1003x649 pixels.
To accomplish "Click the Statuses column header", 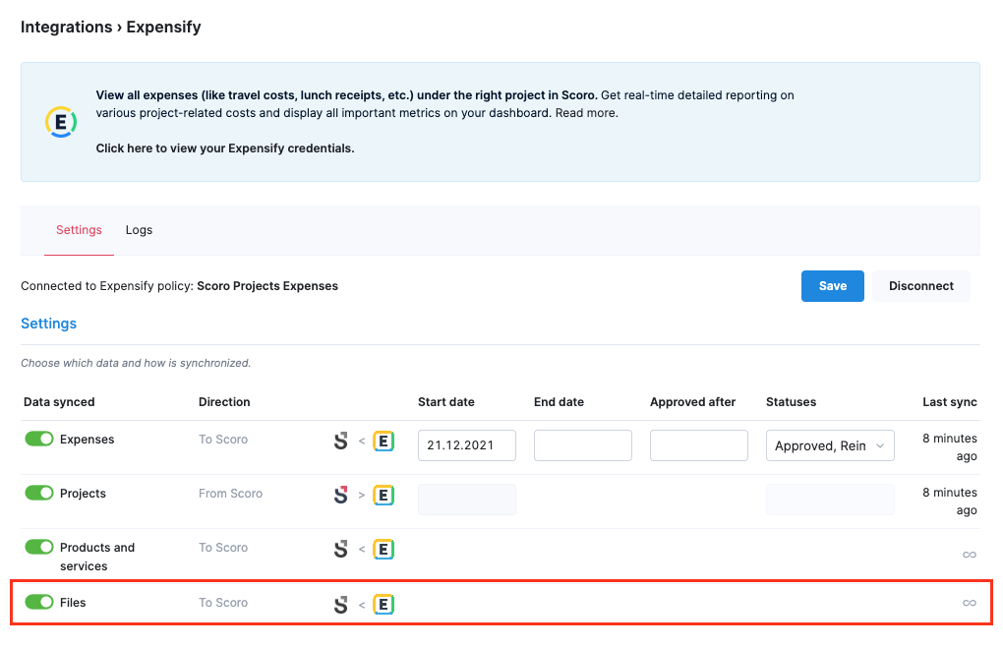I will tap(791, 402).
